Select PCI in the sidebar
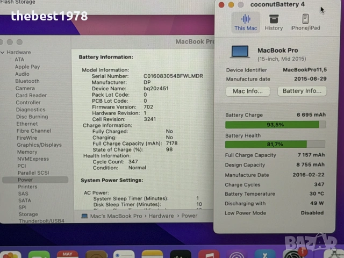344x258 pixels. click(21, 166)
